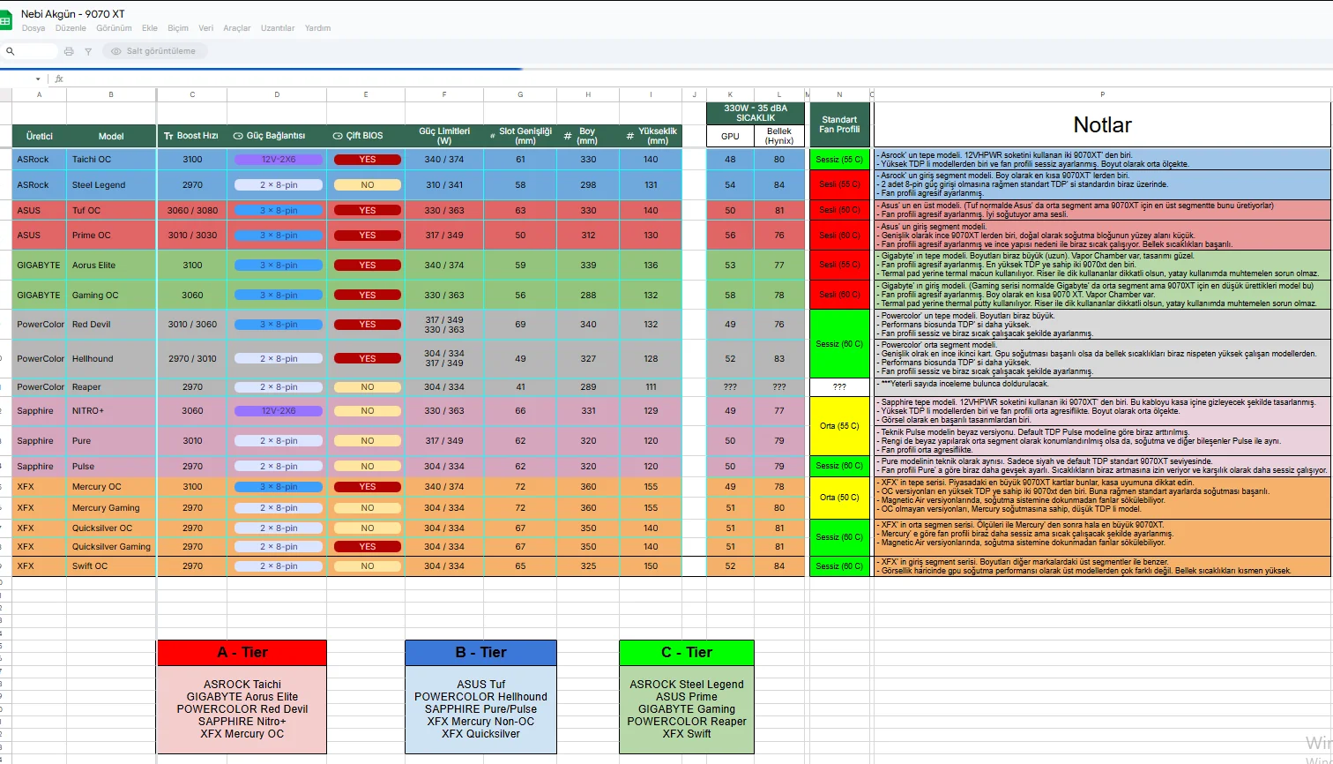Click the printer icon in the toolbar
This screenshot has height=764, width=1333.
tap(69, 51)
